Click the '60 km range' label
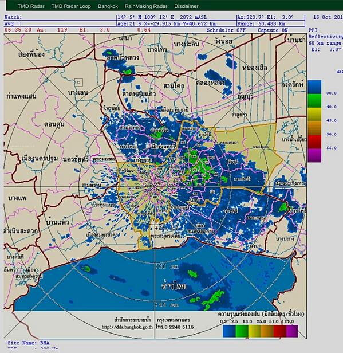The height and width of the screenshot is (353, 343). [x=325, y=43]
